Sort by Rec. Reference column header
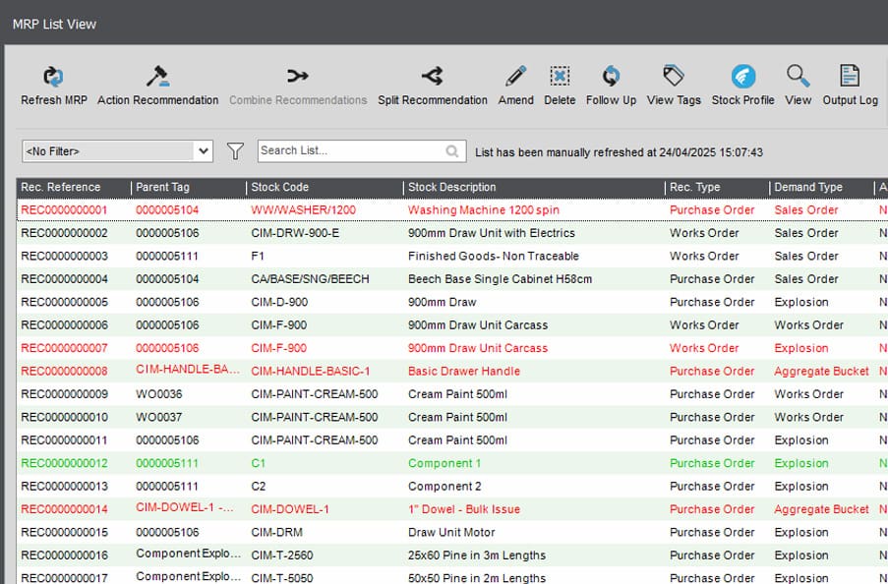Viewport: 888px width, 584px height. 61,188
